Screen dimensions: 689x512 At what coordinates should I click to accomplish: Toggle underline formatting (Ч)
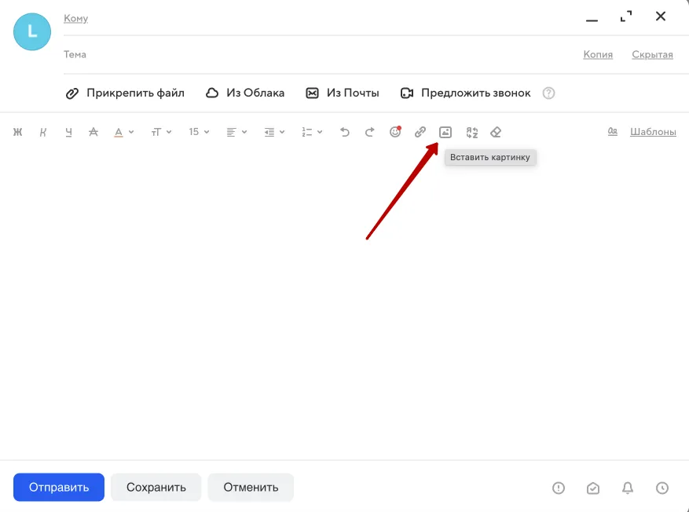point(68,132)
